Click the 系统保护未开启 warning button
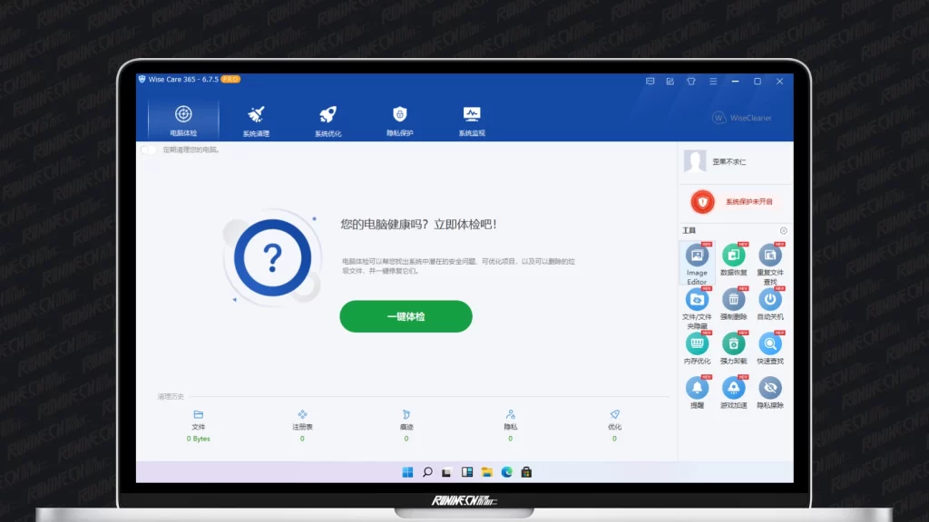929x522 pixels. click(736, 202)
